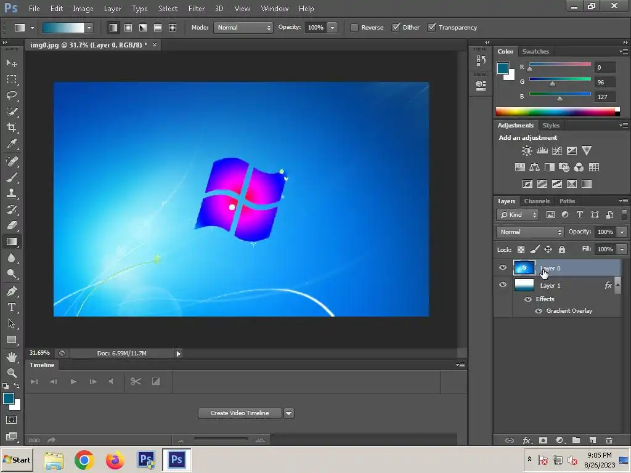Screen dimensions: 631x473
Task: Select the Crop tool
Action: (12, 127)
